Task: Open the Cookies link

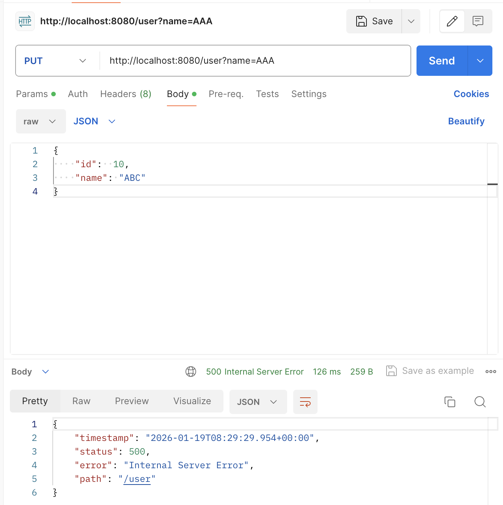Action: [471, 94]
